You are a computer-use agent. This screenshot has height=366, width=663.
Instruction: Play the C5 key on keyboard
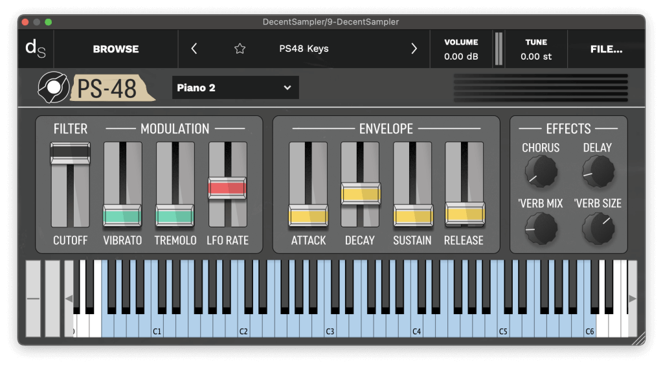click(x=504, y=326)
